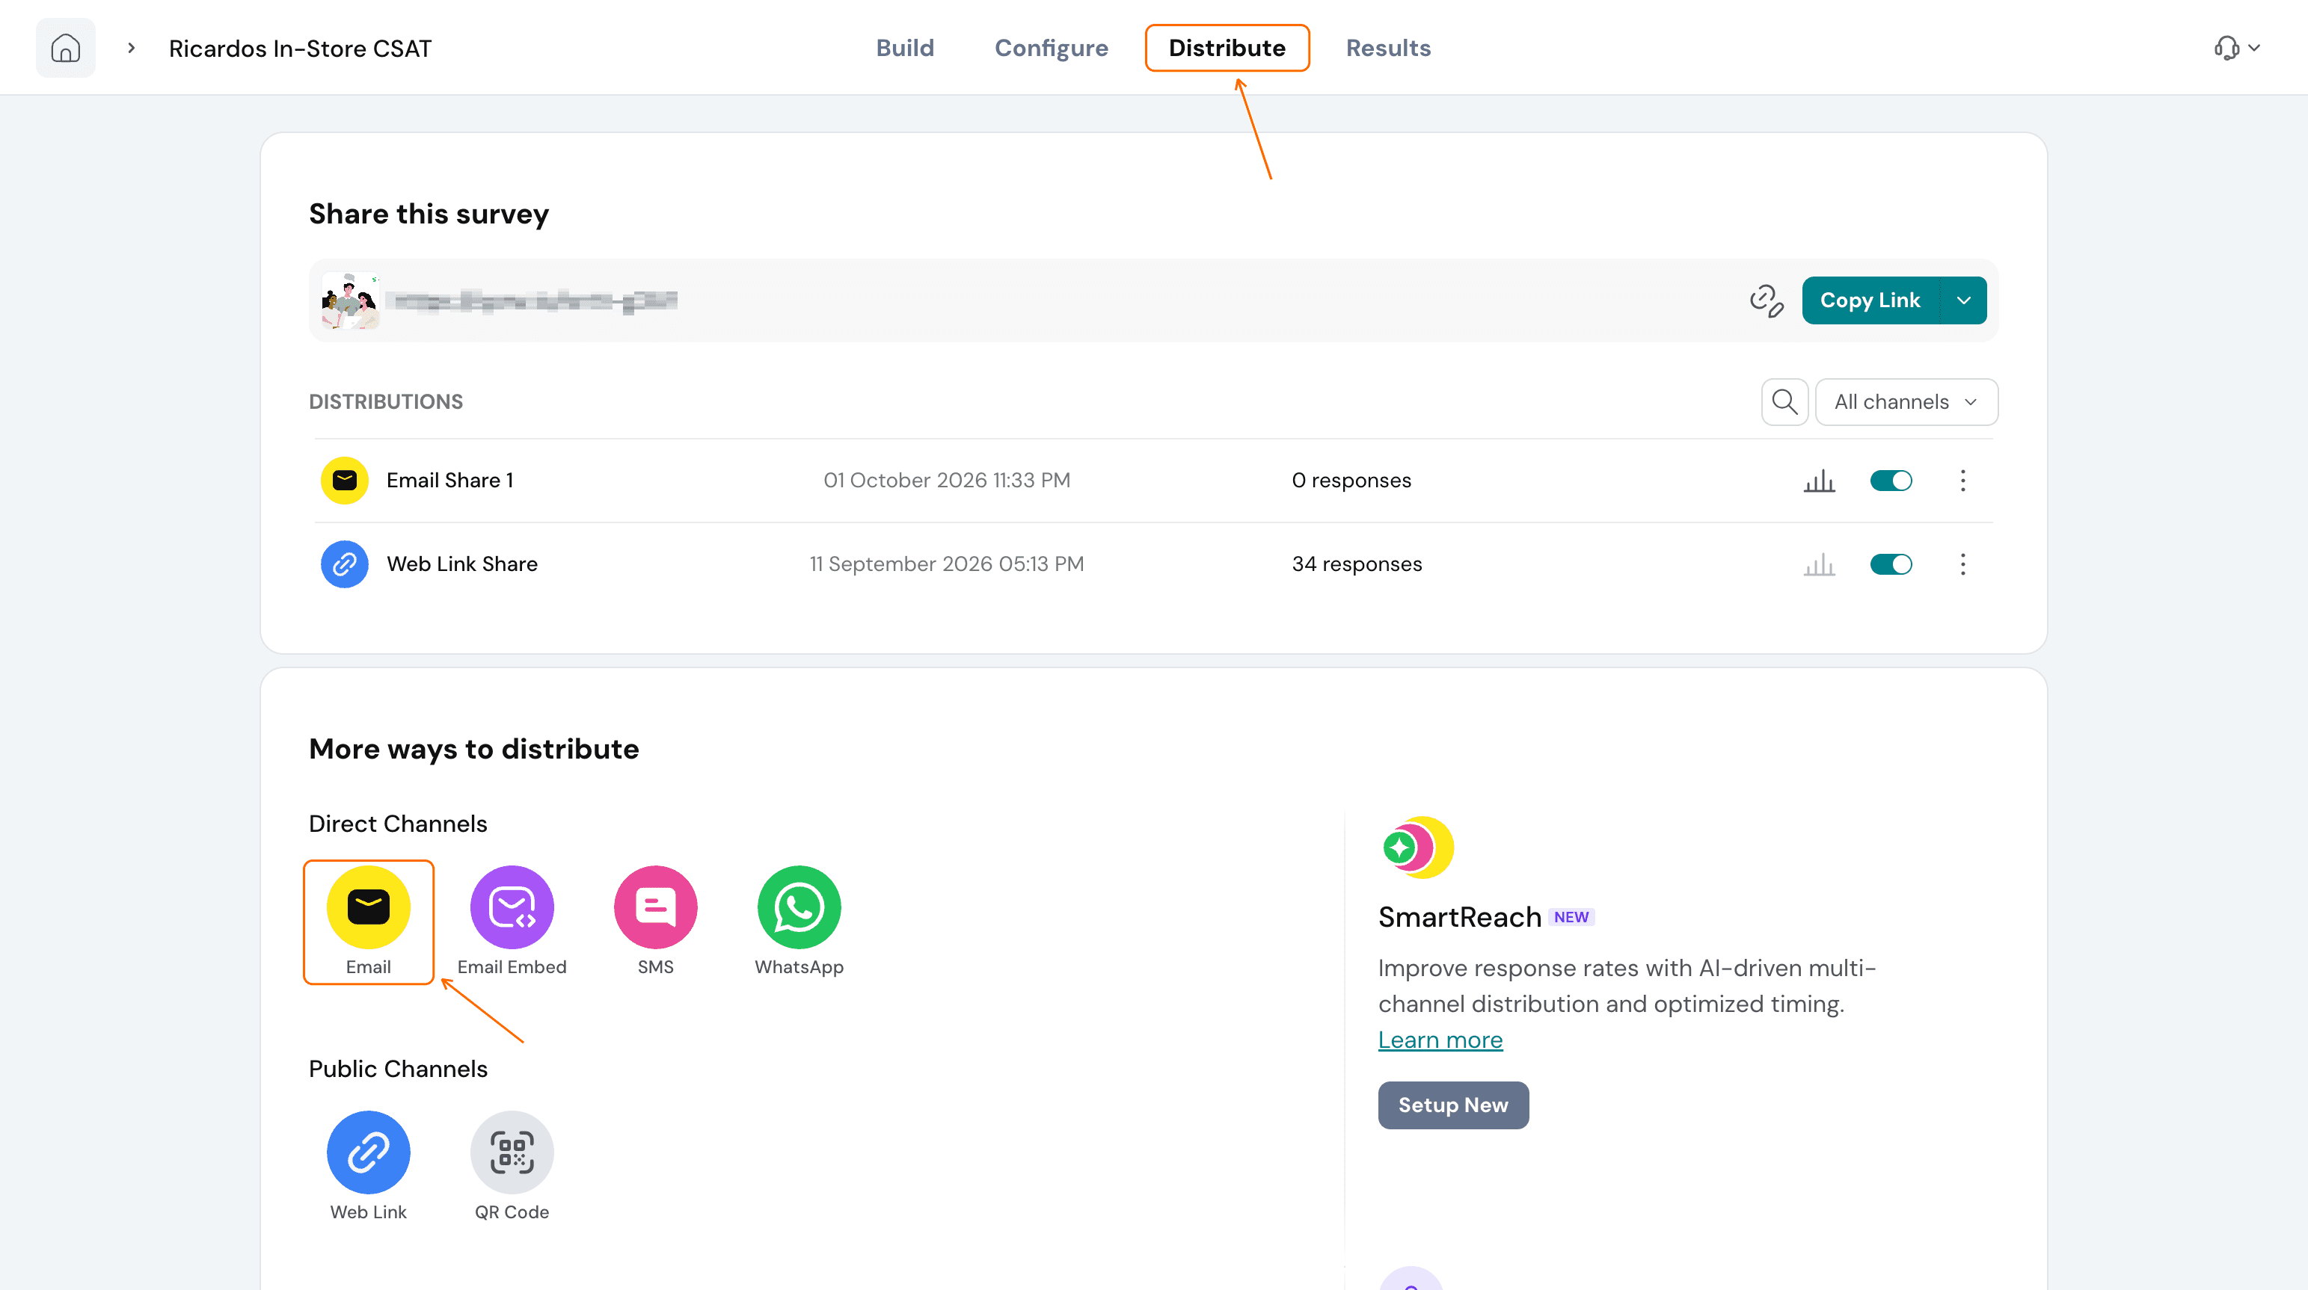Screen dimensions: 2308x1290
Task: View stats chart for Web Link Share
Action: [x=1819, y=564]
